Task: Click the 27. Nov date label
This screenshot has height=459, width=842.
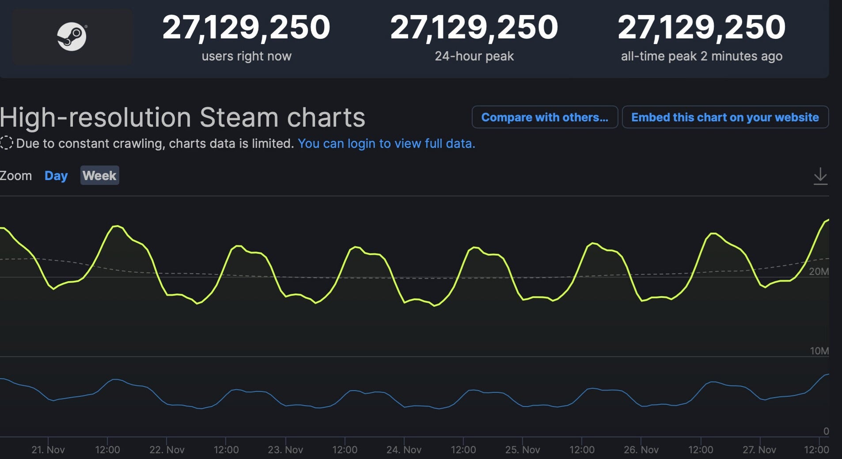Action: [x=759, y=450]
